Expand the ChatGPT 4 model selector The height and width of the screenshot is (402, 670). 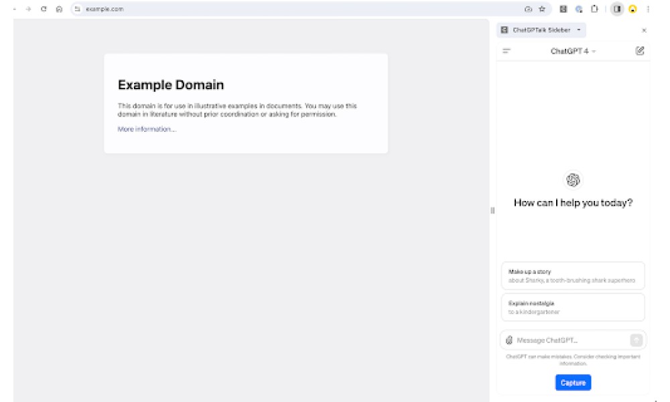click(x=573, y=52)
